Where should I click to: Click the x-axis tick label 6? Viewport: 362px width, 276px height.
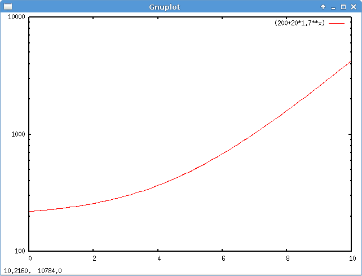click(x=223, y=259)
